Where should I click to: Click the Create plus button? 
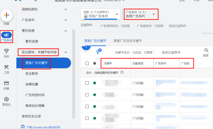point(6,15)
